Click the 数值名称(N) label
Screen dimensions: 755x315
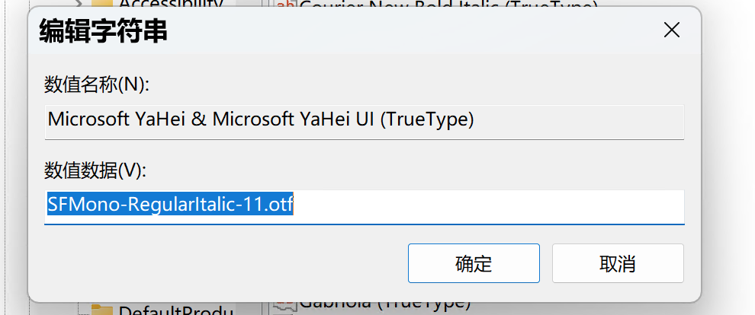coord(98,85)
